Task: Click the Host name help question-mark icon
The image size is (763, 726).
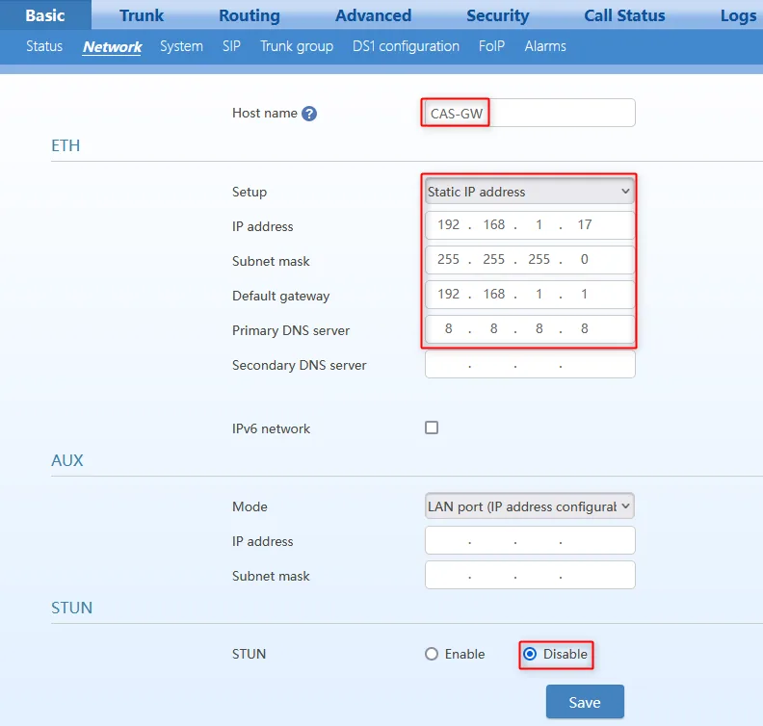Action: coord(309,114)
